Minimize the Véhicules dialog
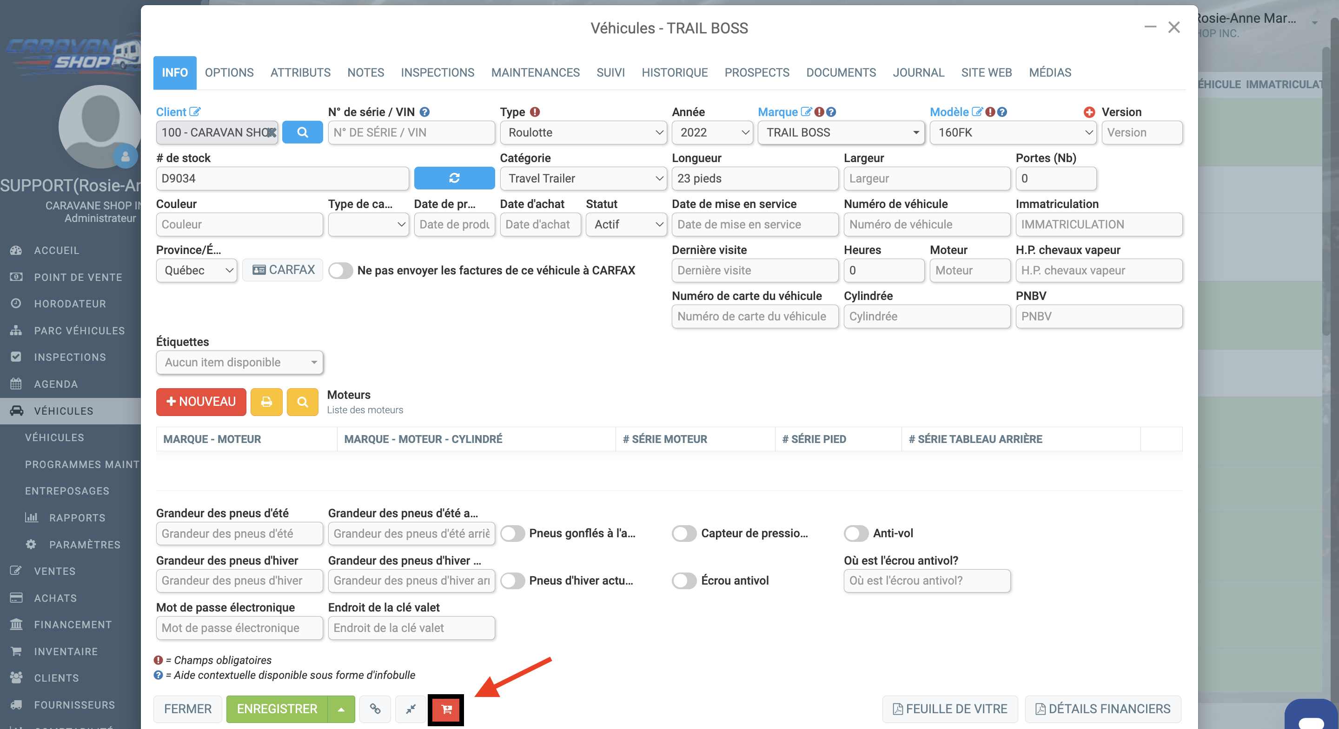The height and width of the screenshot is (729, 1339). coord(1150,27)
